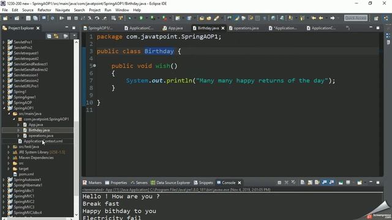Open the Snippets tab
The image size is (392, 220).
click(x=203, y=183)
